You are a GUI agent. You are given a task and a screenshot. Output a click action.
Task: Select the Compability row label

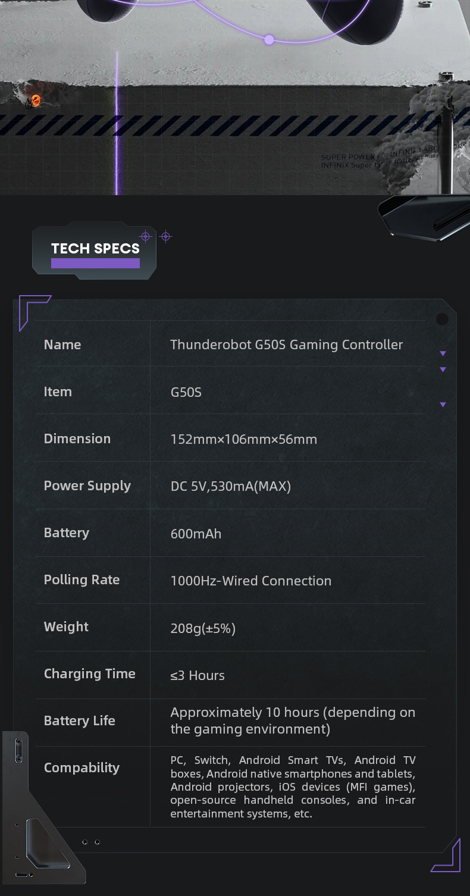coord(82,768)
